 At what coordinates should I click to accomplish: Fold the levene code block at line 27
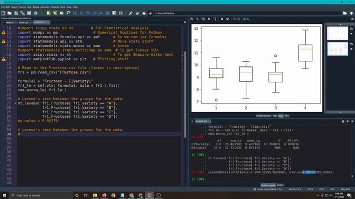click(x=16, y=103)
